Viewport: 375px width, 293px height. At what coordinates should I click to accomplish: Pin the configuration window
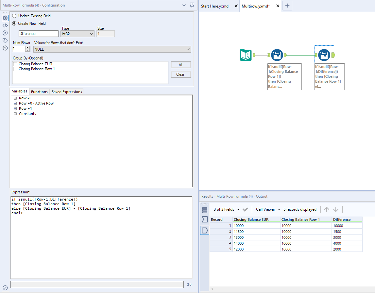pyautogui.click(x=192, y=5)
